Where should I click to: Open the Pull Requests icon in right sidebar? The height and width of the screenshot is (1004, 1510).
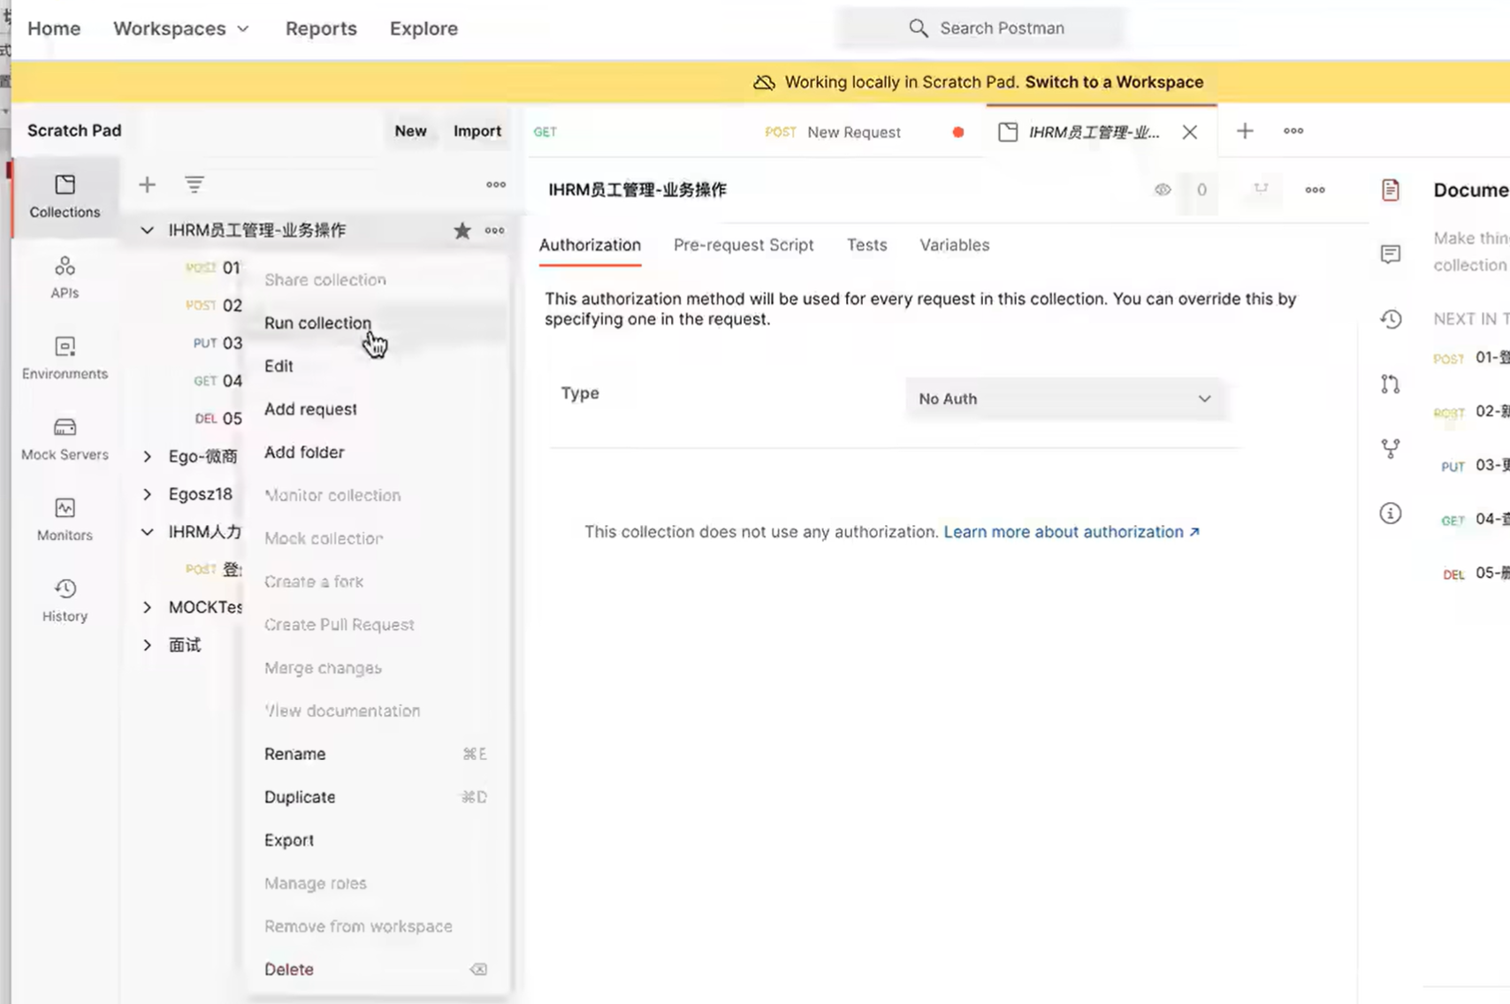(x=1391, y=384)
